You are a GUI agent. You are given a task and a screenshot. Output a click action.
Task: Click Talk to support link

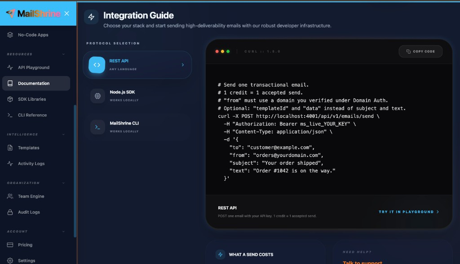(363, 262)
